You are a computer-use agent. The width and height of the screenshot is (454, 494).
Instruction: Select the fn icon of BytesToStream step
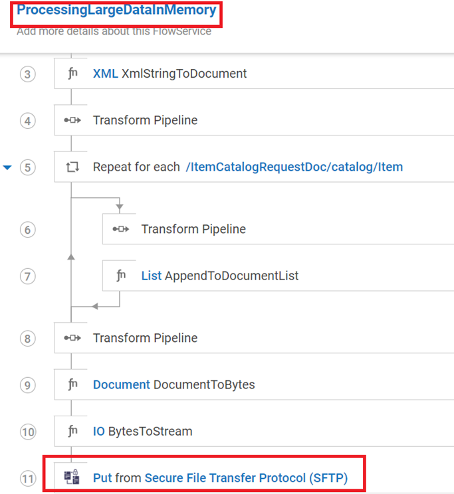72,432
